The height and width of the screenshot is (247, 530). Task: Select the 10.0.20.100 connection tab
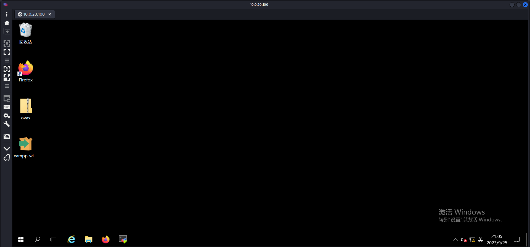click(x=31, y=14)
